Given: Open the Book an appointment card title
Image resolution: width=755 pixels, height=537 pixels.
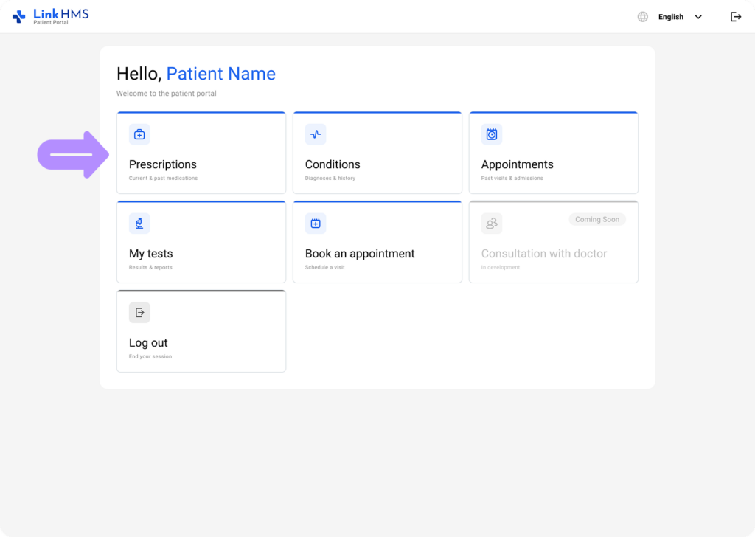Looking at the screenshot, I should point(360,253).
